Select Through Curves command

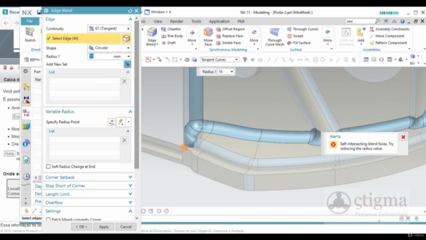[x=303, y=29]
